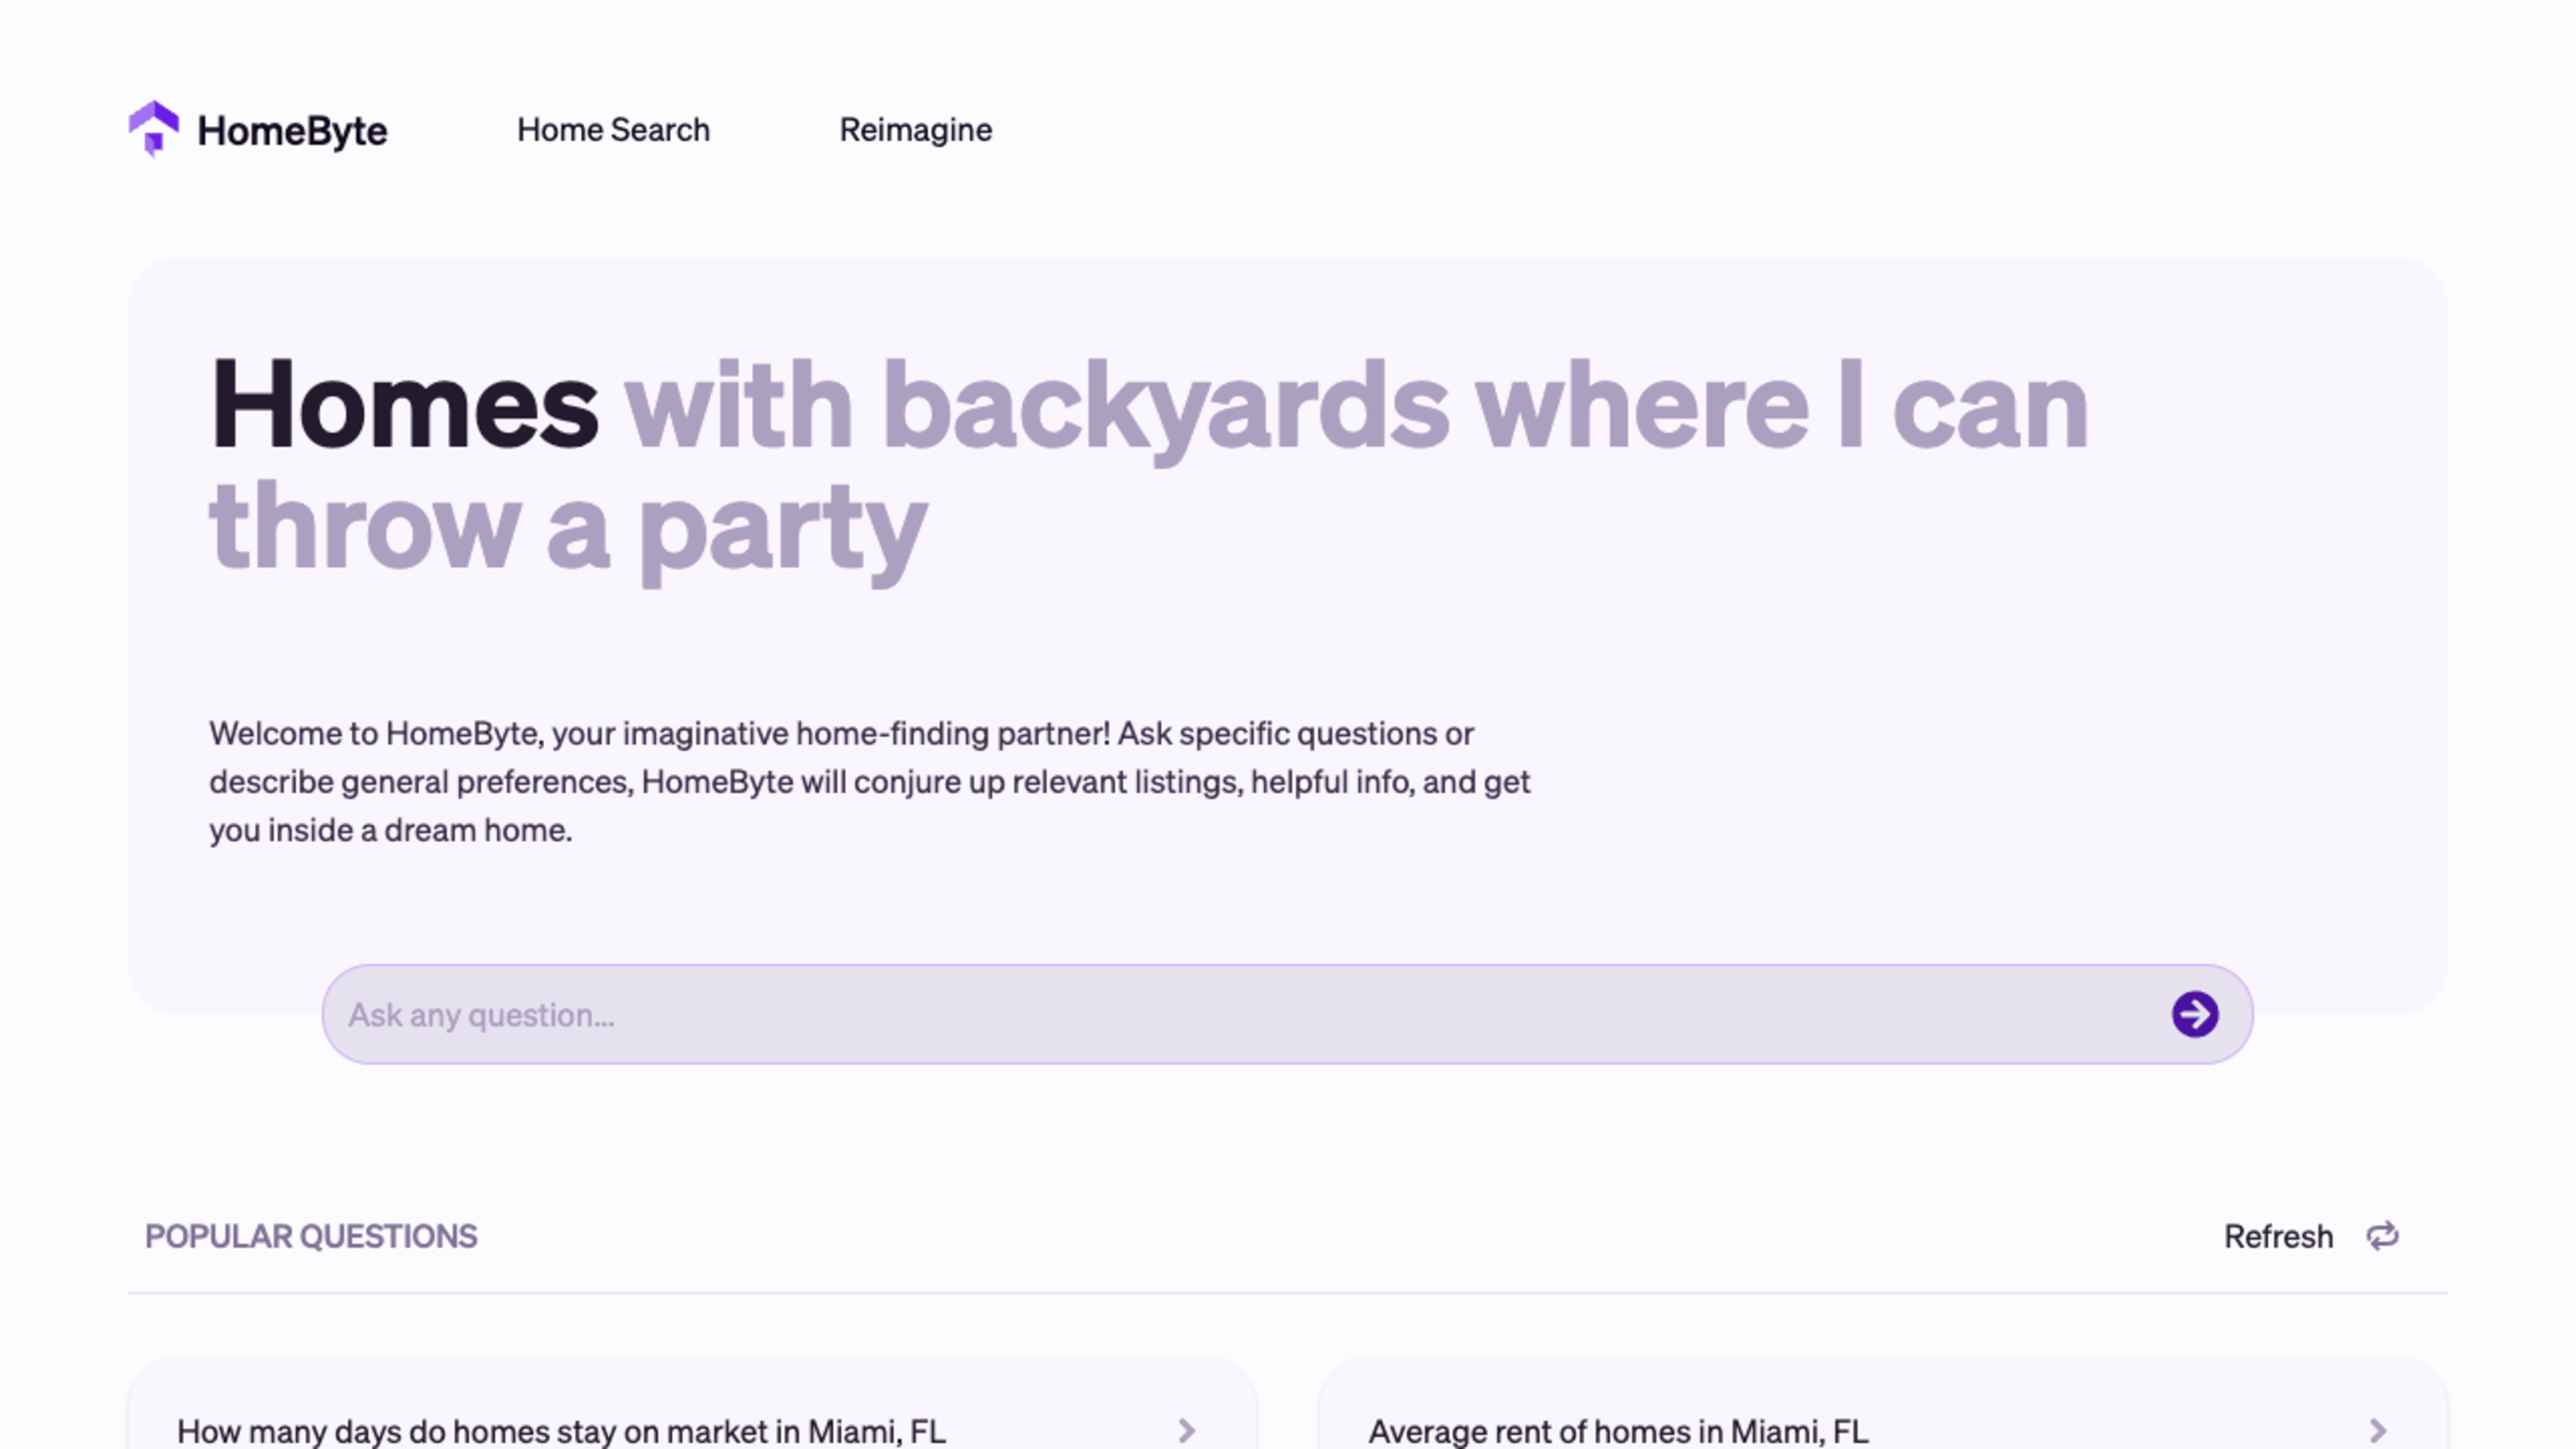
Task: Click the POPULAR QUESTIONS section heading
Action: [311, 1236]
